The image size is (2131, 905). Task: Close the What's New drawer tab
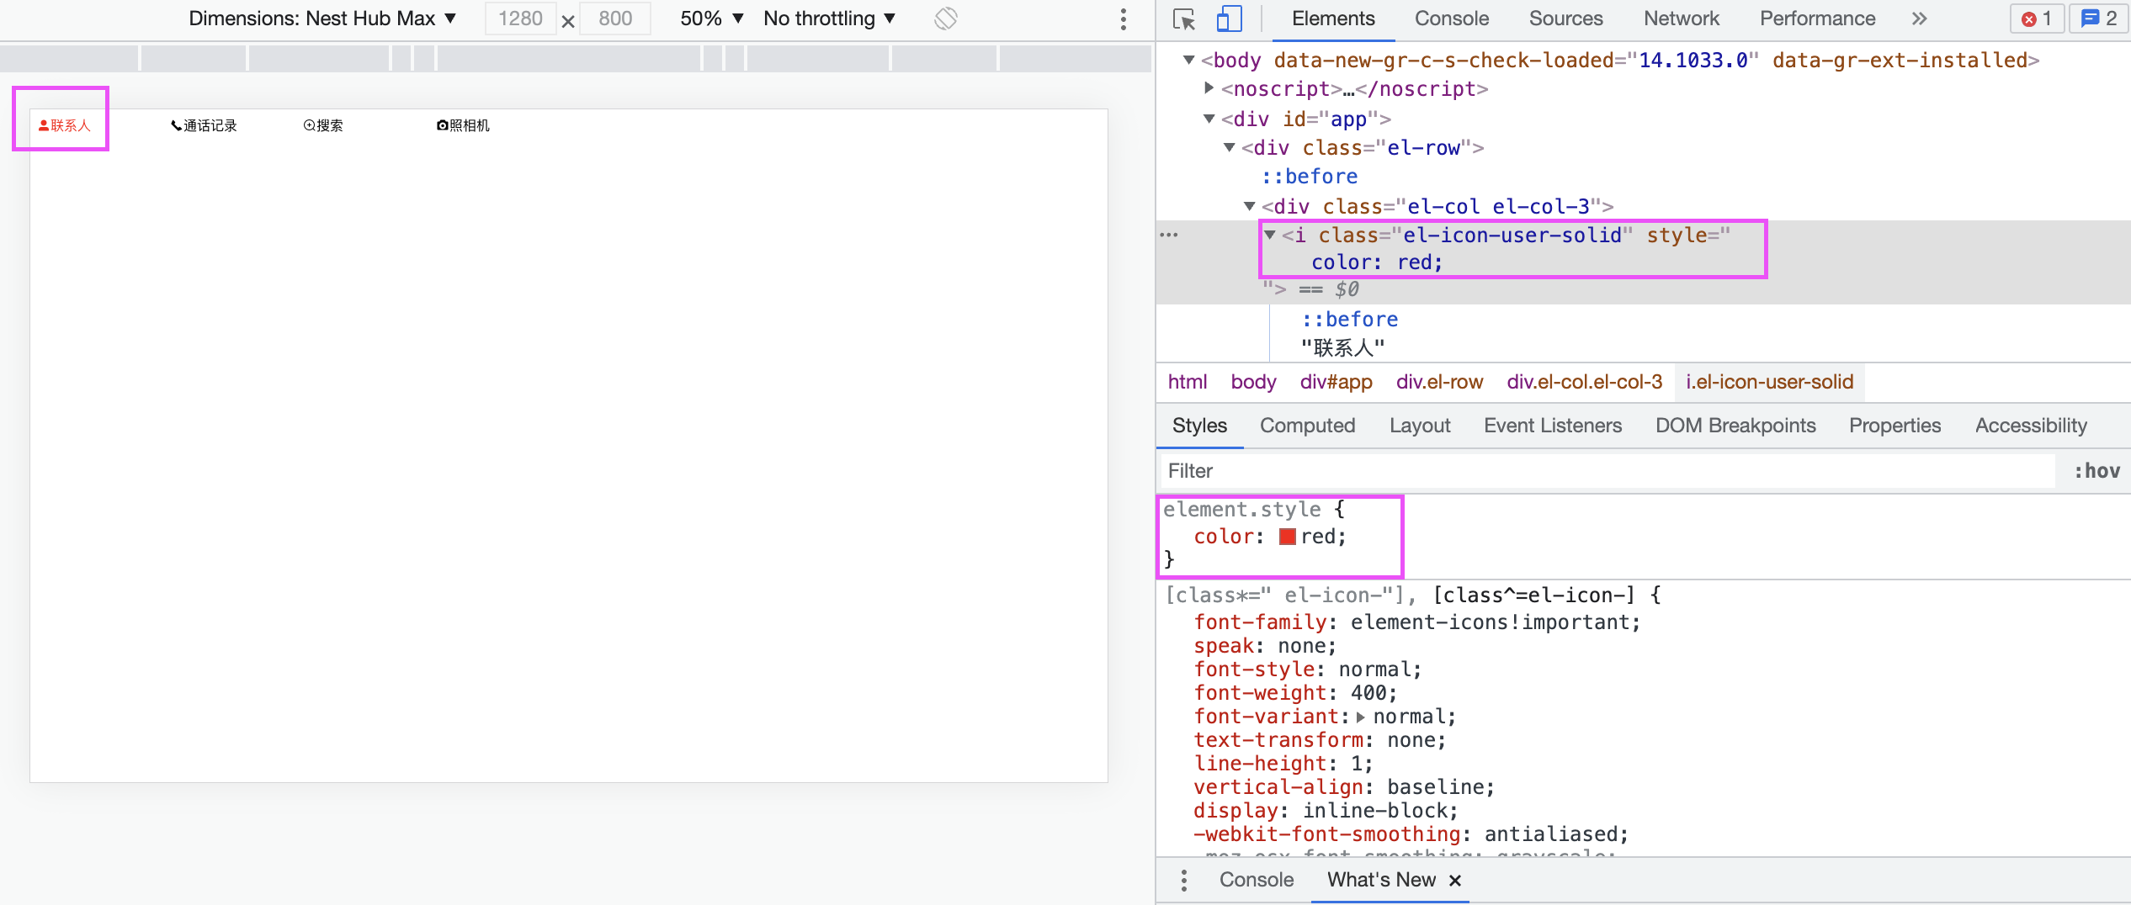click(x=1455, y=880)
